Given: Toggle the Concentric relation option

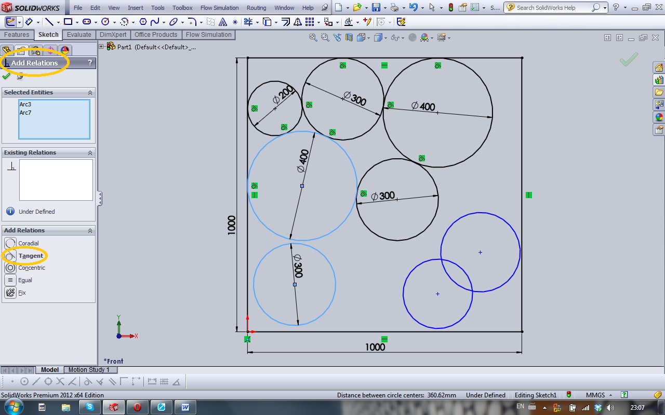Looking at the screenshot, I should tap(31, 268).
